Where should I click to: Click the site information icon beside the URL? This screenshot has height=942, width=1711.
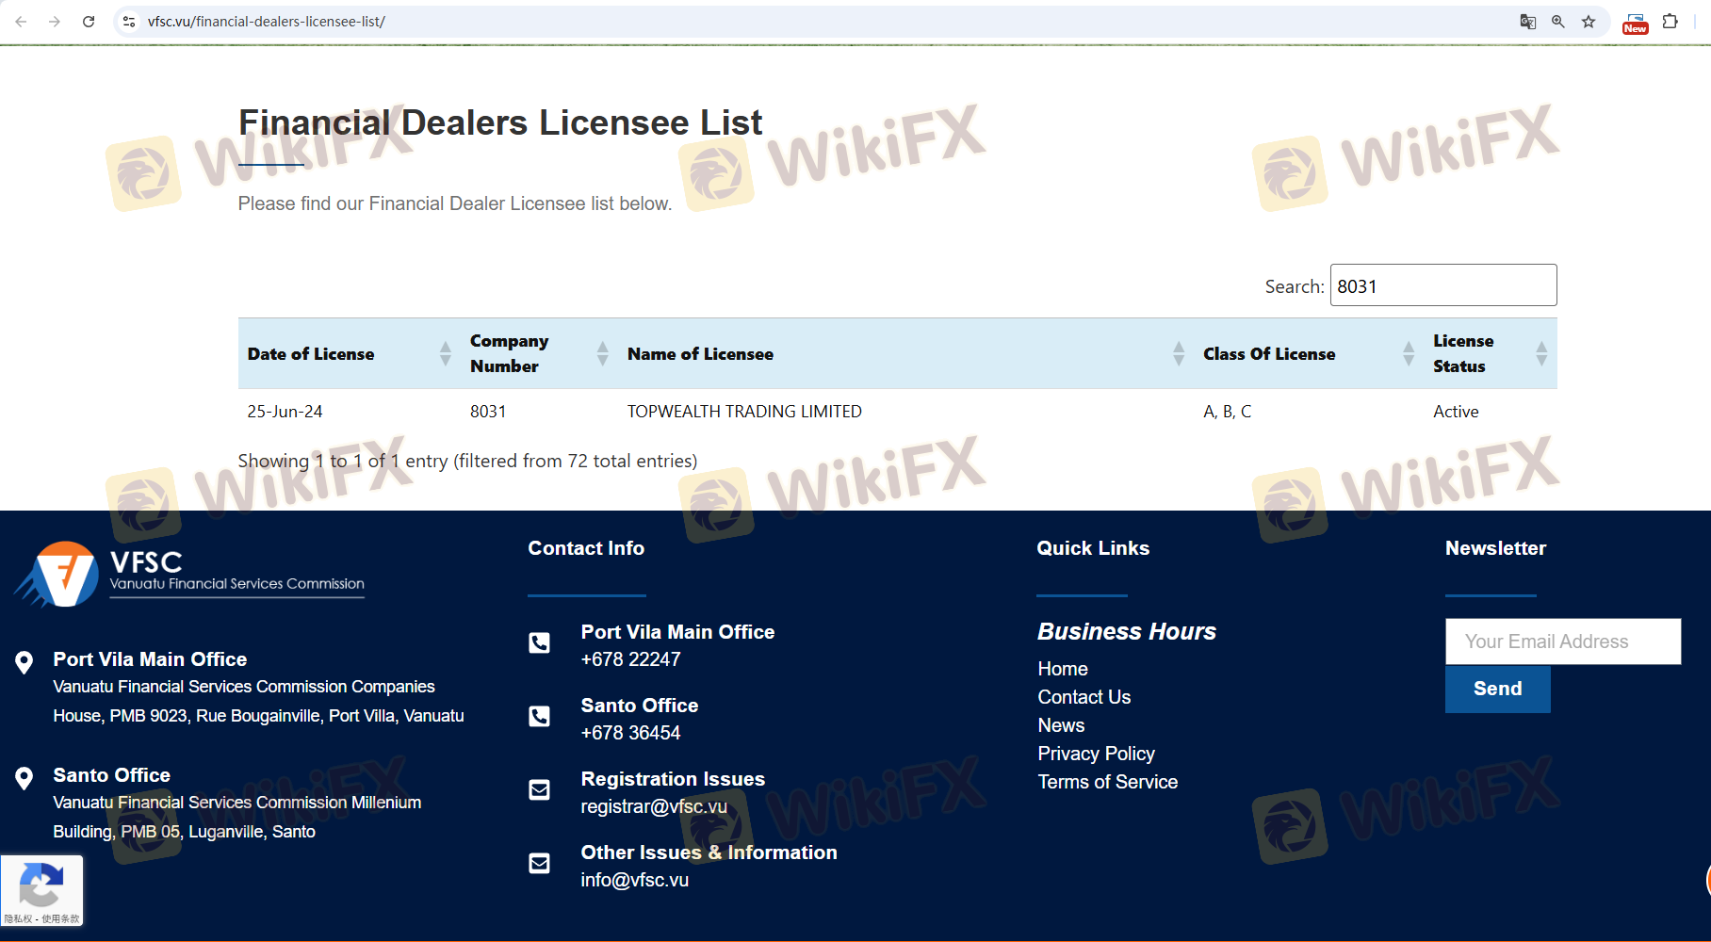point(129,22)
